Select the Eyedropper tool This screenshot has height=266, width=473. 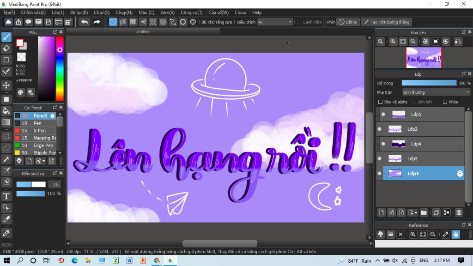pos(6,233)
